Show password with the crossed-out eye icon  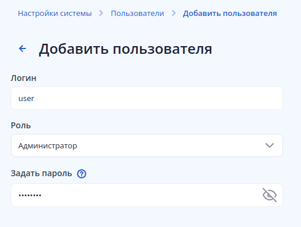(x=270, y=195)
